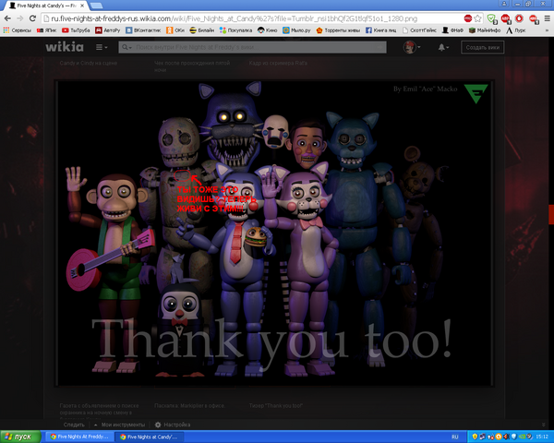
Task: Click caption Чек после прохождения пятой ночи
Action: (x=192, y=66)
